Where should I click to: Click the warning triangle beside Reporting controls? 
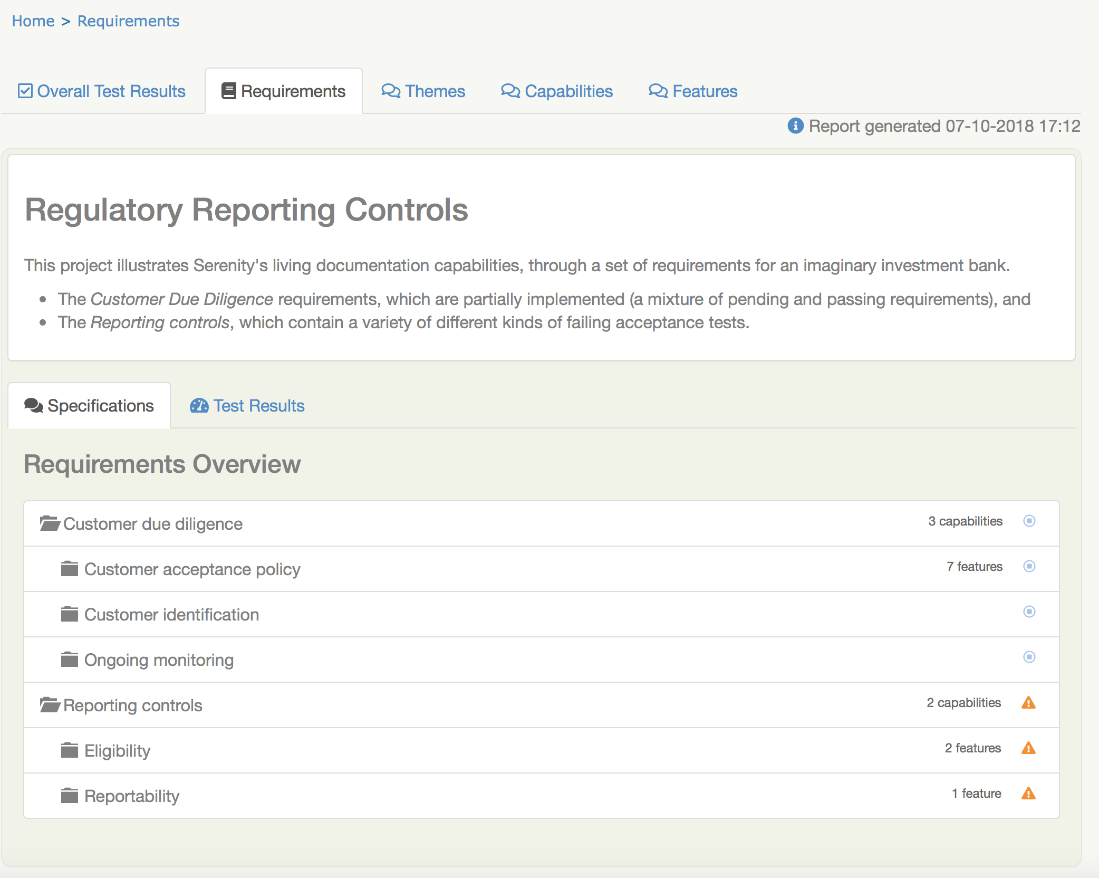(x=1029, y=703)
